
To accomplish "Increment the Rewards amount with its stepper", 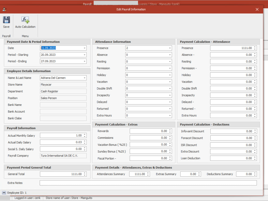I will coord(169,130).
